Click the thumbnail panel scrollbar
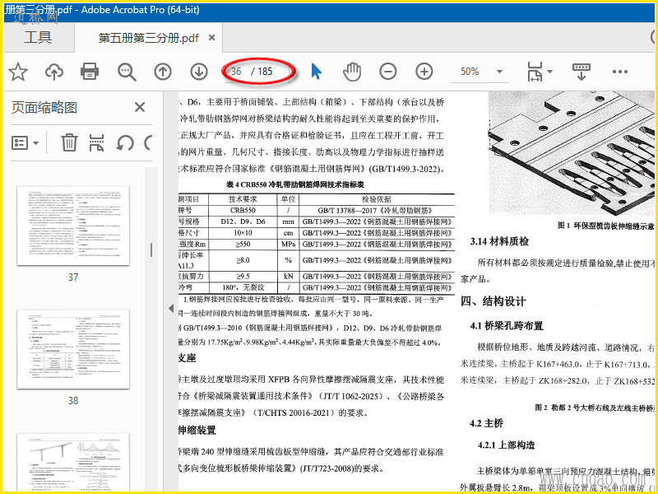The image size is (658, 494). [151, 249]
